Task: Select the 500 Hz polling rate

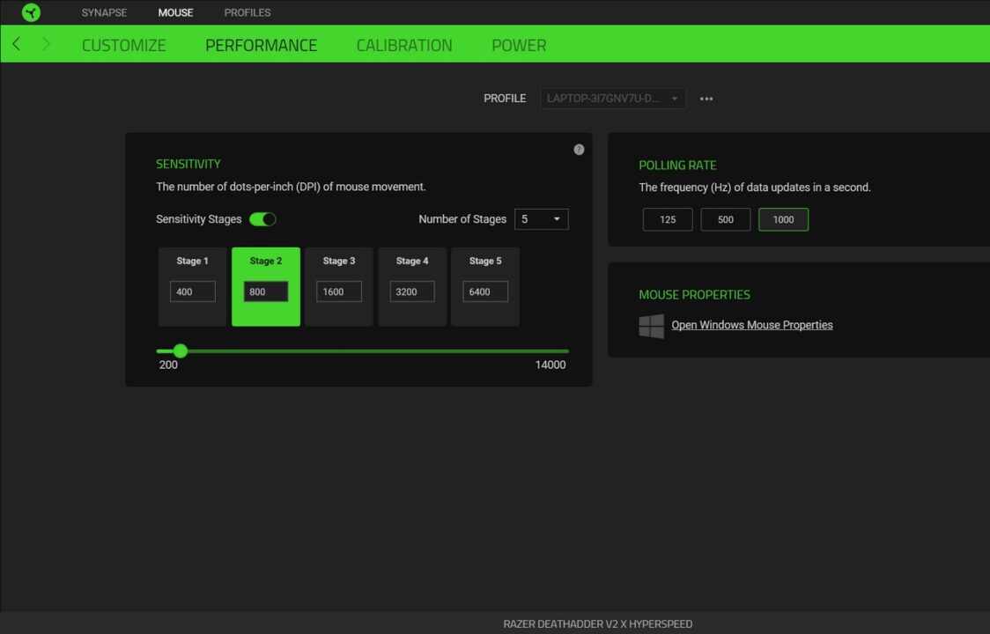Action: (x=725, y=219)
